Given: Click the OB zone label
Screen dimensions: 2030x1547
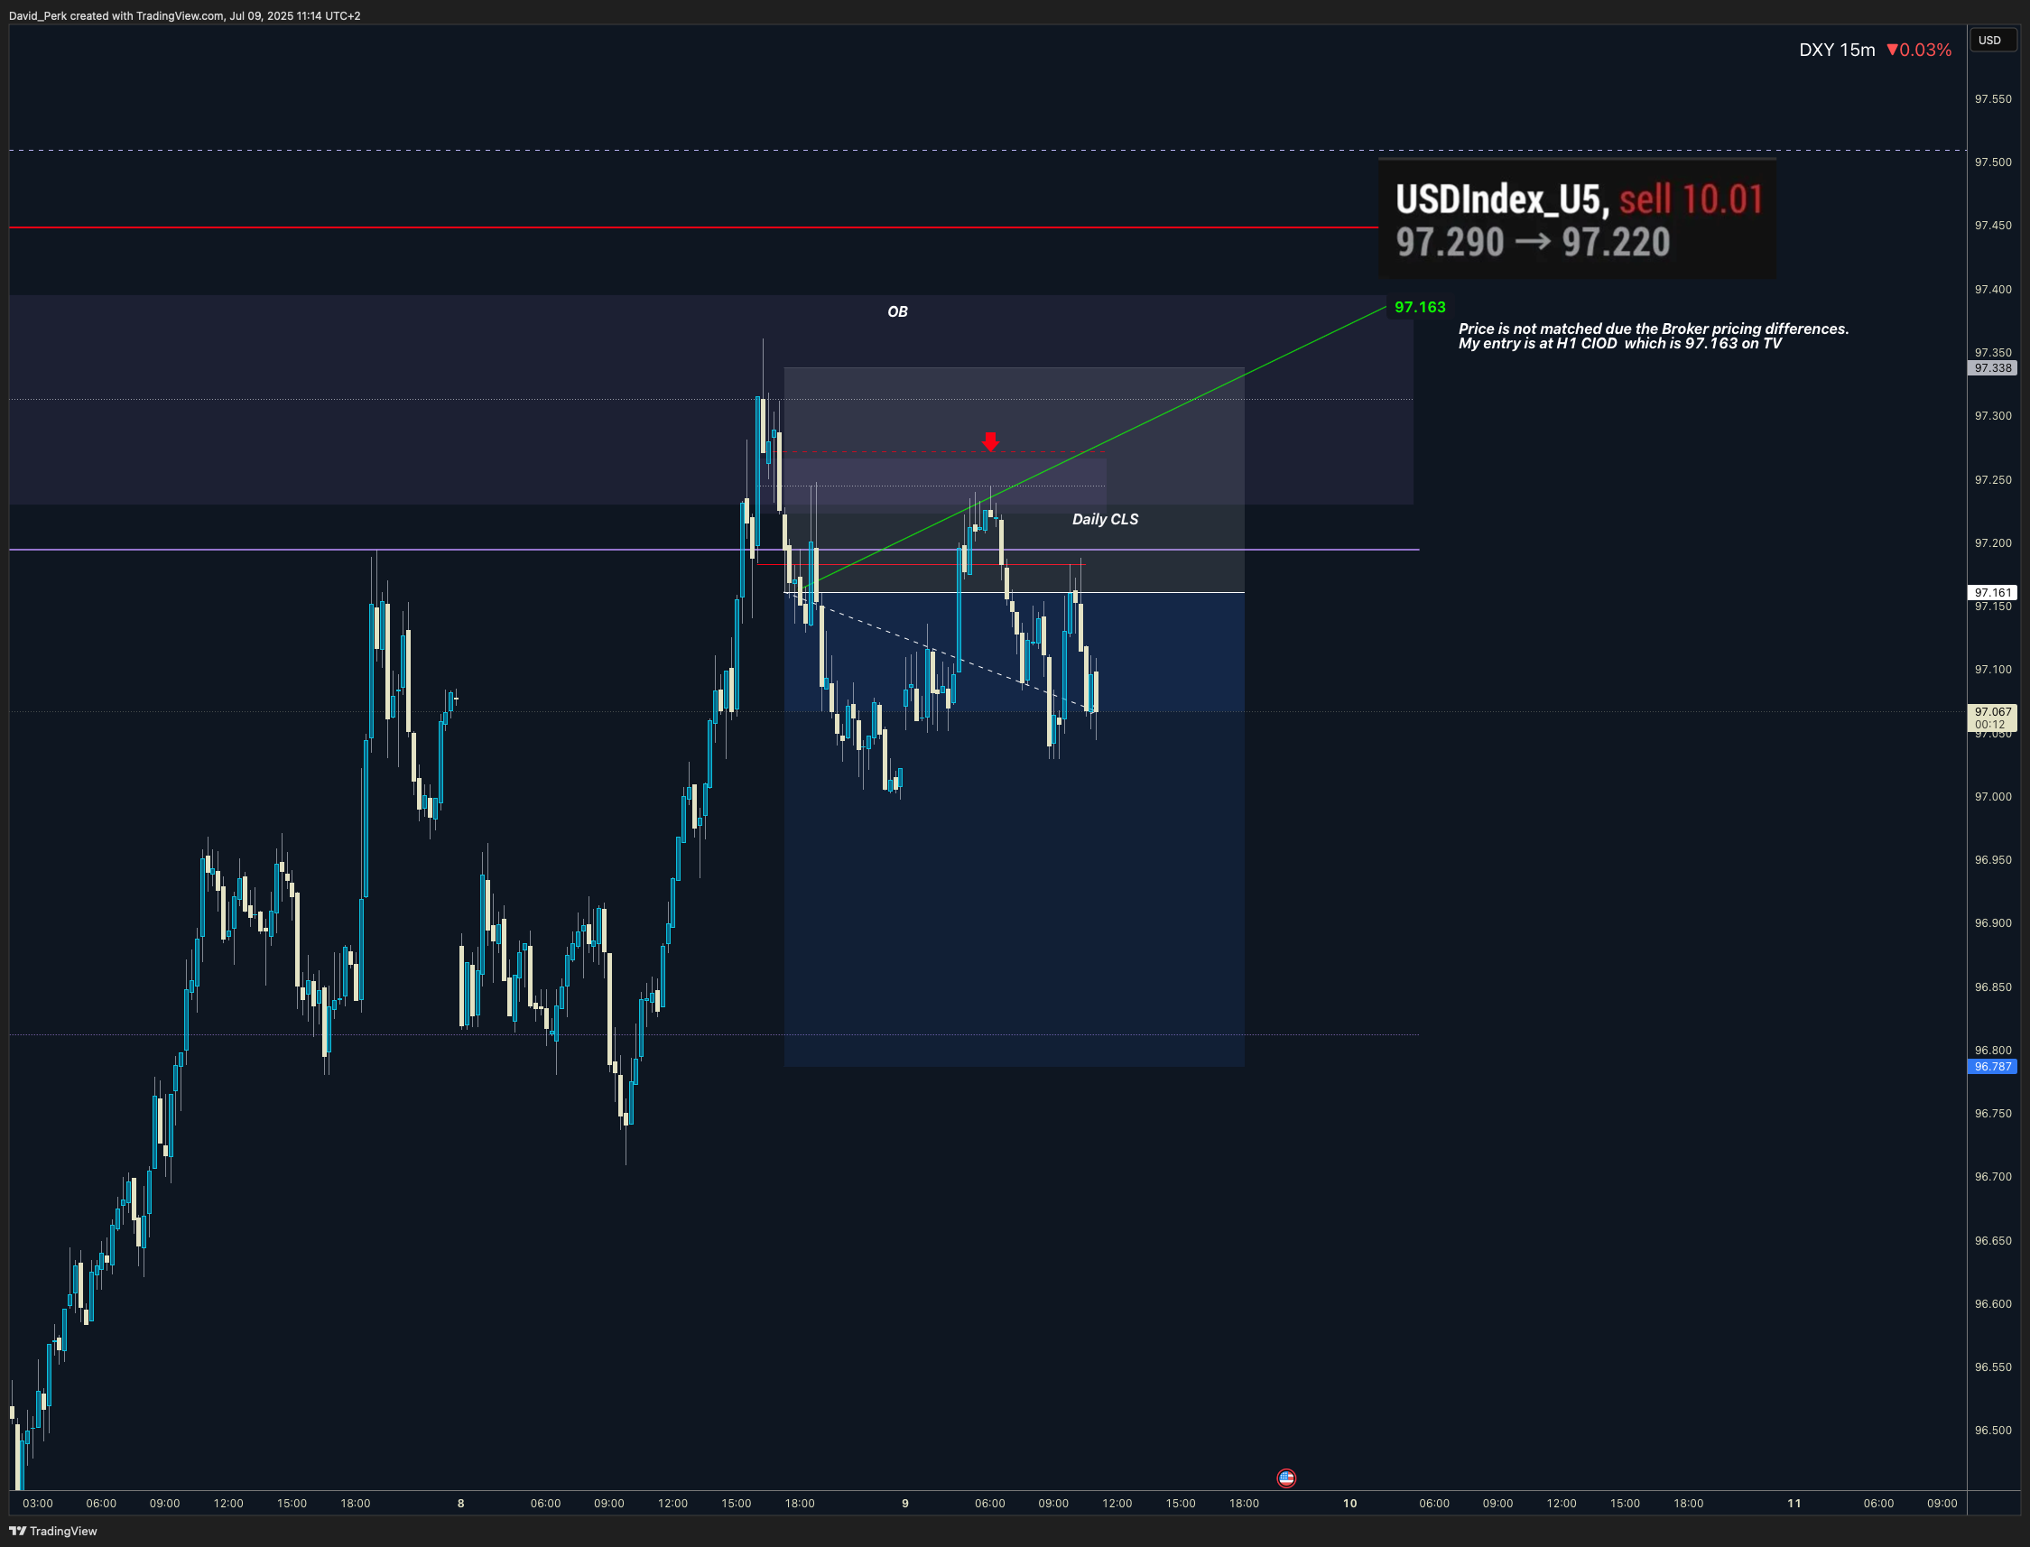Looking at the screenshot, I should pyautogui.click(x=897, y=311).
